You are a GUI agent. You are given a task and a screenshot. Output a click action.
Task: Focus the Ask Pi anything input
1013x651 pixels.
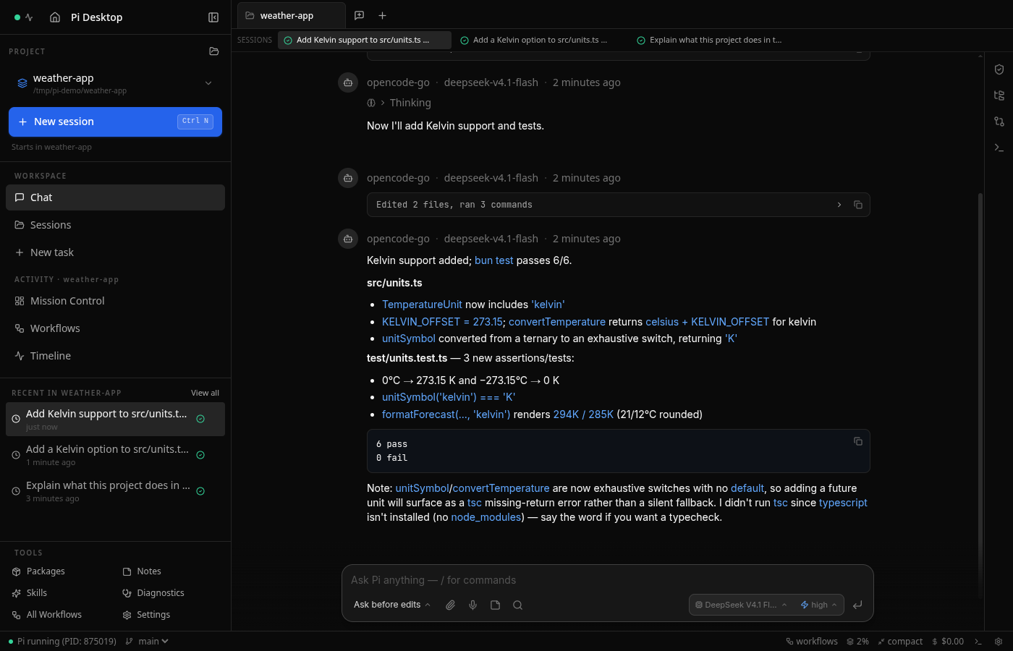607,580
